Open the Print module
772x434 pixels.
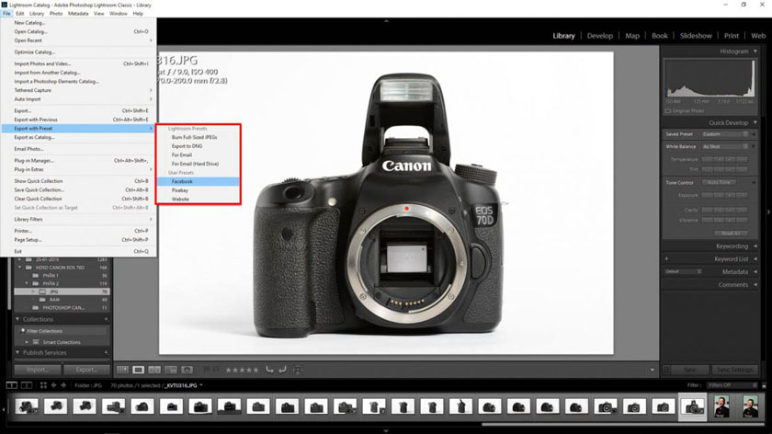(732, 36)
